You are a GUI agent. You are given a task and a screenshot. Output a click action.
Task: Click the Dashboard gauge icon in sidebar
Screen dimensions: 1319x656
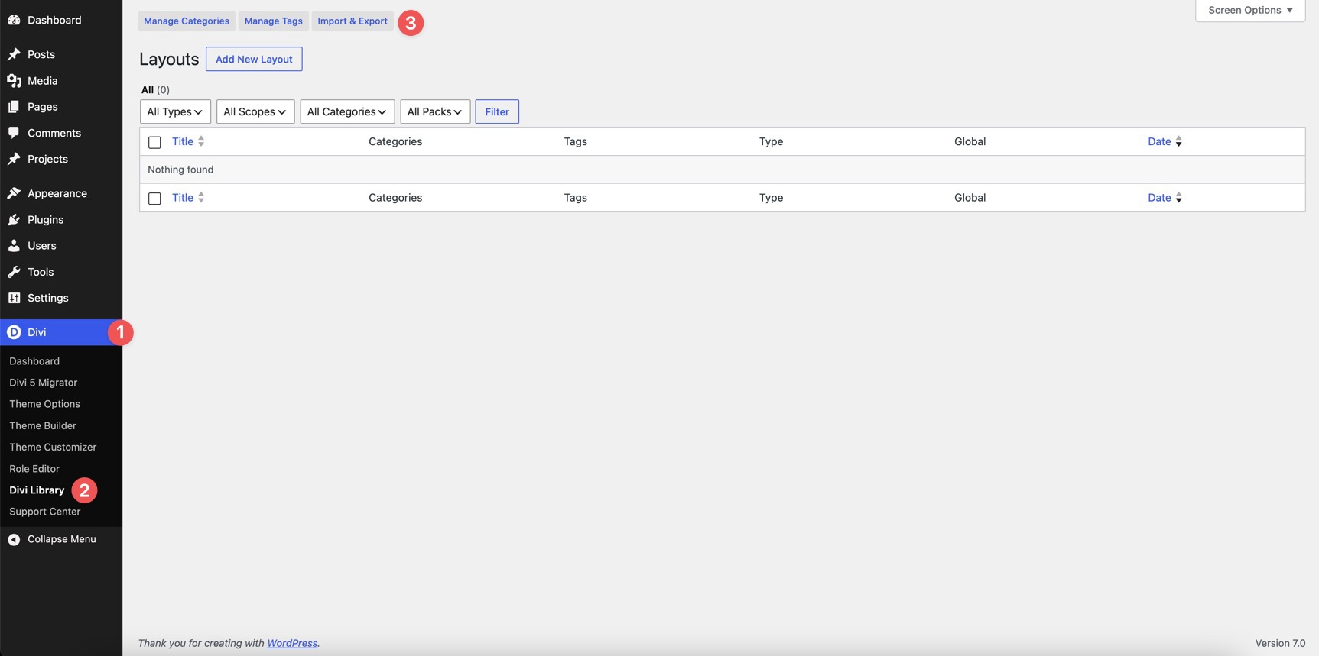point(14,20)
